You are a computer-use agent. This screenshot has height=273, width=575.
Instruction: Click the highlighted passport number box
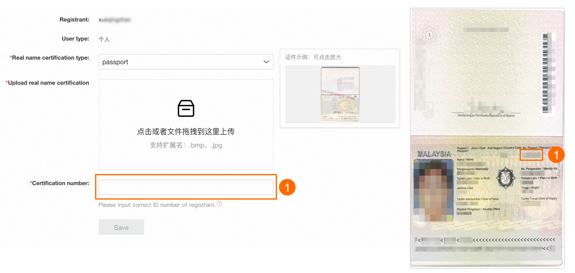[x=531, y=154]
